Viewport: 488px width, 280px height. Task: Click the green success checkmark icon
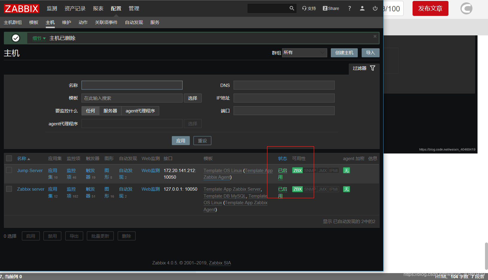point(16,38)
